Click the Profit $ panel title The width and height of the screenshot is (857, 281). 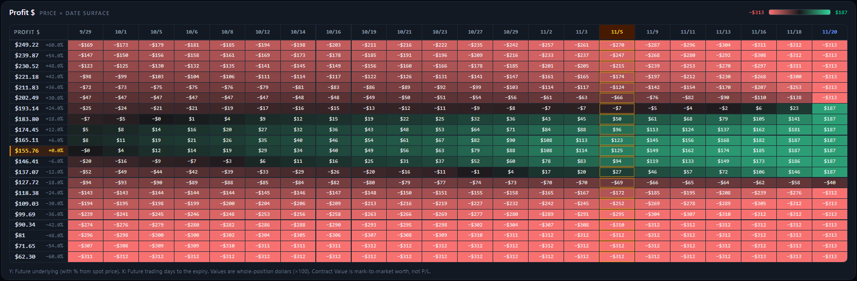[x=22, y=13]
